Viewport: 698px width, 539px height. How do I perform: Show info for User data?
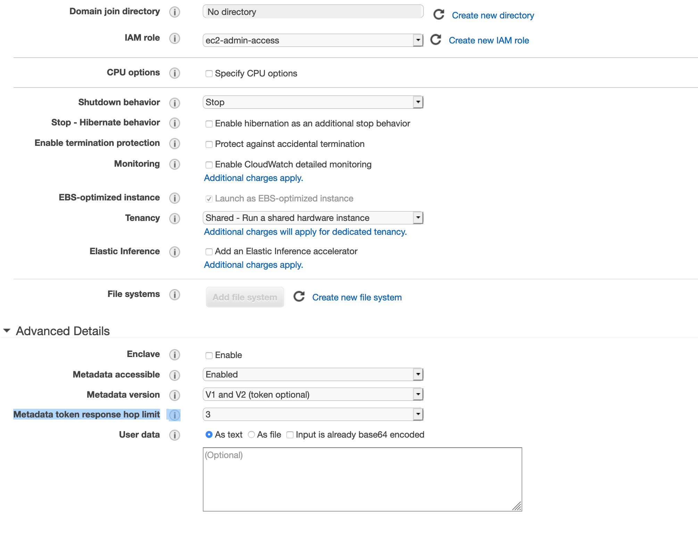[x=175, y=435]
